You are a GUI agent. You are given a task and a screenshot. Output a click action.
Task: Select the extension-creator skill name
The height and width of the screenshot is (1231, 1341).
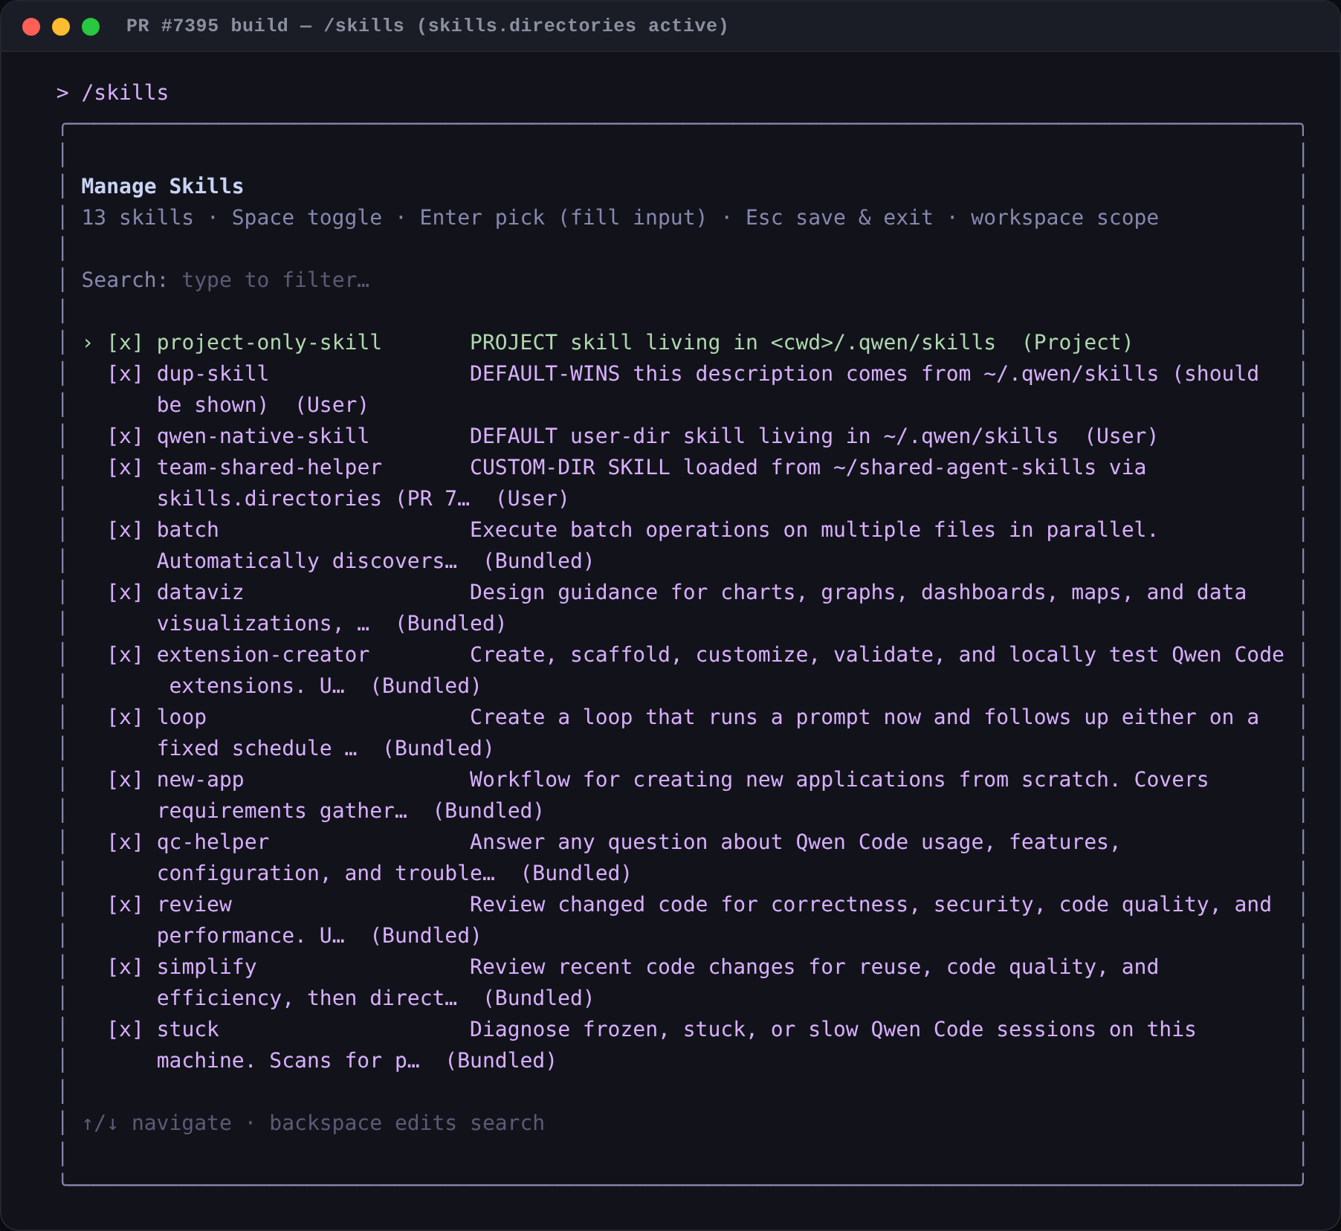pos(263,655)
